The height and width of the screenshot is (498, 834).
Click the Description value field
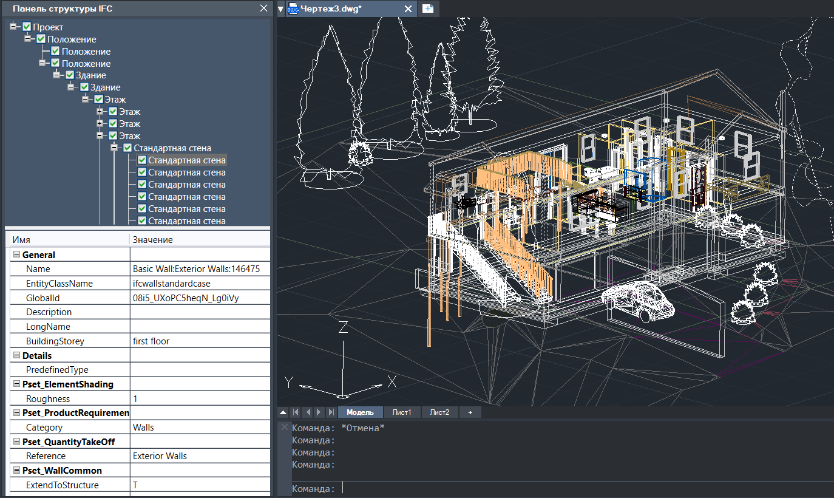pyautogui.click(x=200, y=312)
